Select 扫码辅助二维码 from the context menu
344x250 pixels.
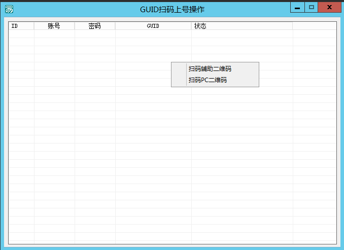210,69
